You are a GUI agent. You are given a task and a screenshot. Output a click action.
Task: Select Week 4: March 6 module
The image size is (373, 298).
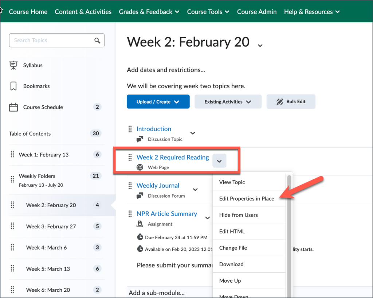pos(46,248)
